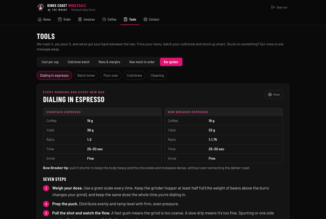Click the ship icon beside The Wharf
The height and width of the screenshot is (219, 326).
[x=49, y=10]
